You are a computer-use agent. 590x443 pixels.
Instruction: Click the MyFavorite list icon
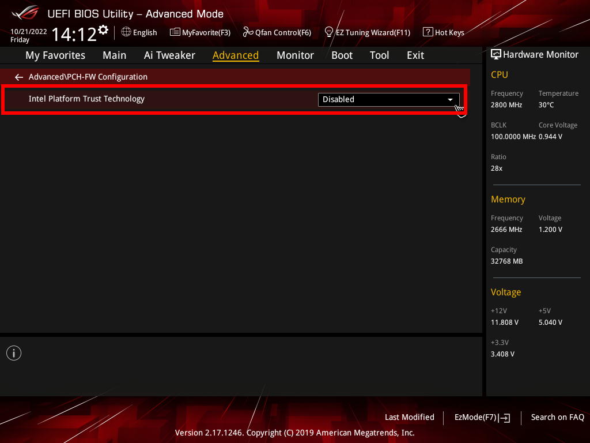175,32
